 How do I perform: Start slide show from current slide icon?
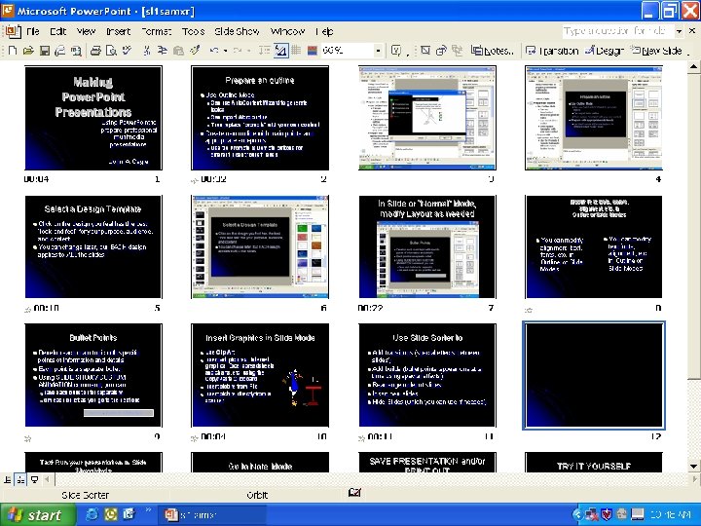34,480
